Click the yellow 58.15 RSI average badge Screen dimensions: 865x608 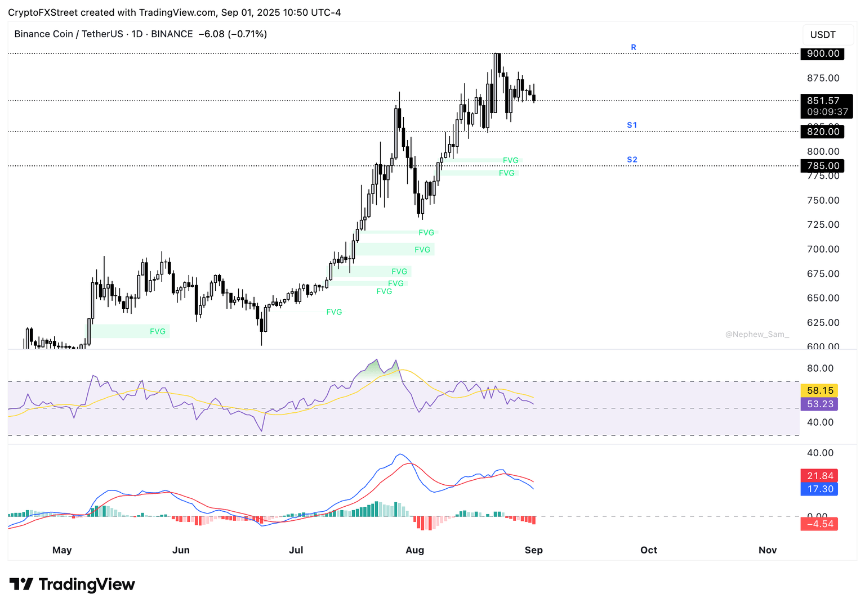coord(819,390)
